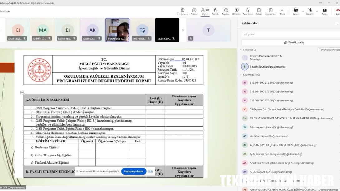Click the 'Ad yazın' search field
The width and height of the screenshot is (340, 191).
[x=291, y=35]
